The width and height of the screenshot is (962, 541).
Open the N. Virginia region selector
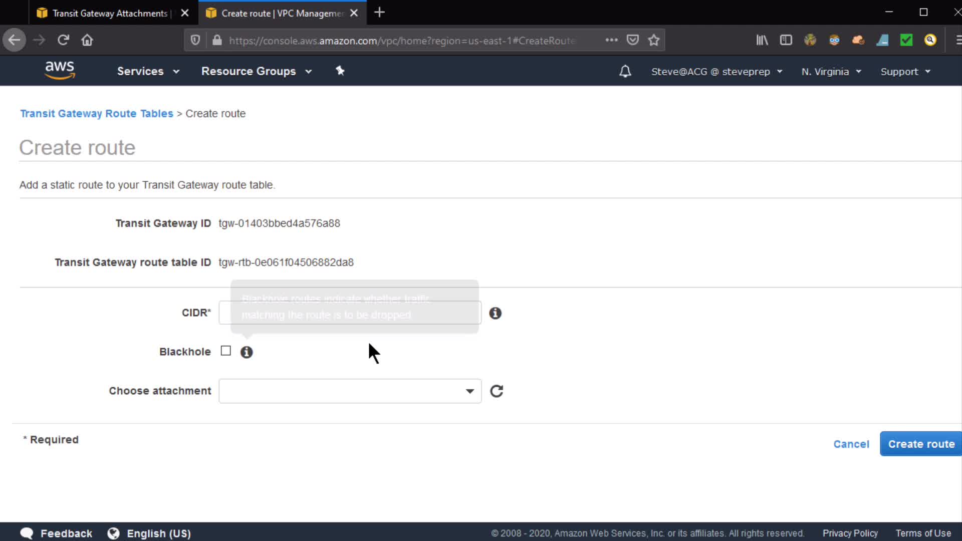pos(831,72)
